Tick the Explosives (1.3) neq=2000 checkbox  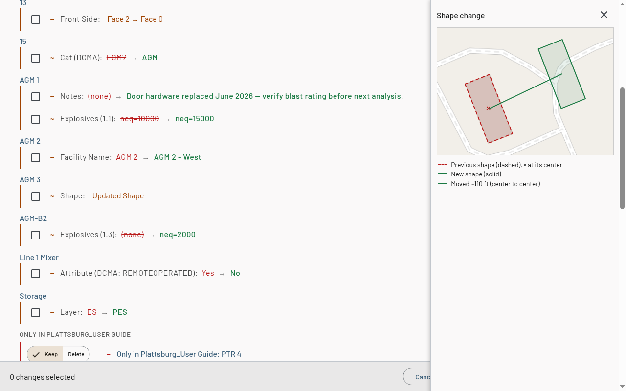click(36, 235)
